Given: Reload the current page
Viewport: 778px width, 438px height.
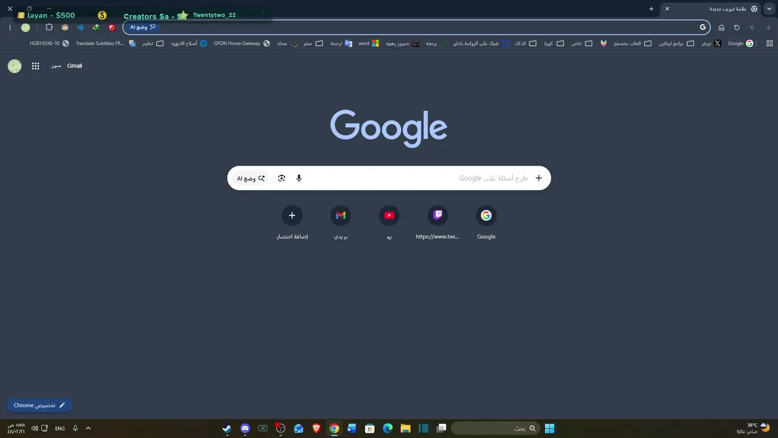Looking at the screenshot, I should coord(737,27).
